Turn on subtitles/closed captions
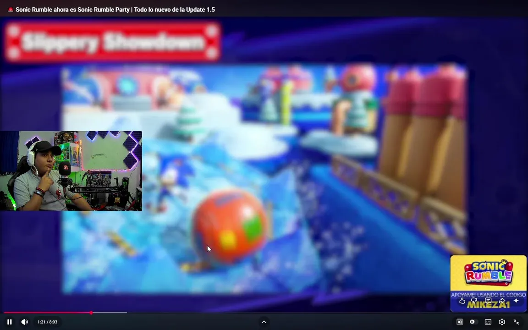 (x=488, y=322)
